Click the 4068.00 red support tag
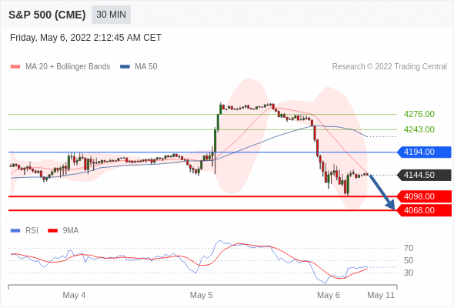The height and width of the screenshot is (308, 454). (424, 210)
